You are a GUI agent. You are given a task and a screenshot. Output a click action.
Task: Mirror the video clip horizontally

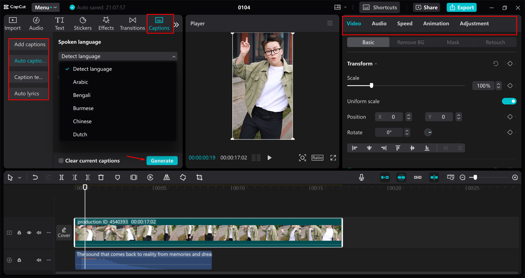[167, 177]
